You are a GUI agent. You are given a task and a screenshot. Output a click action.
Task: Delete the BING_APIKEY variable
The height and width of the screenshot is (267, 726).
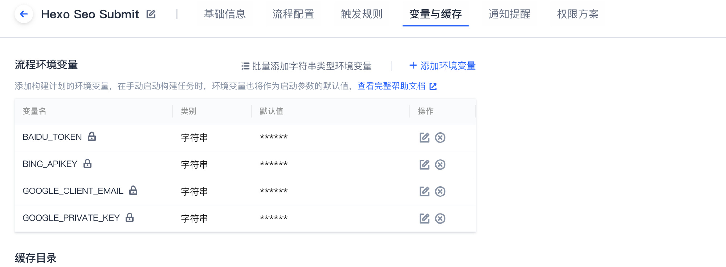440,164
